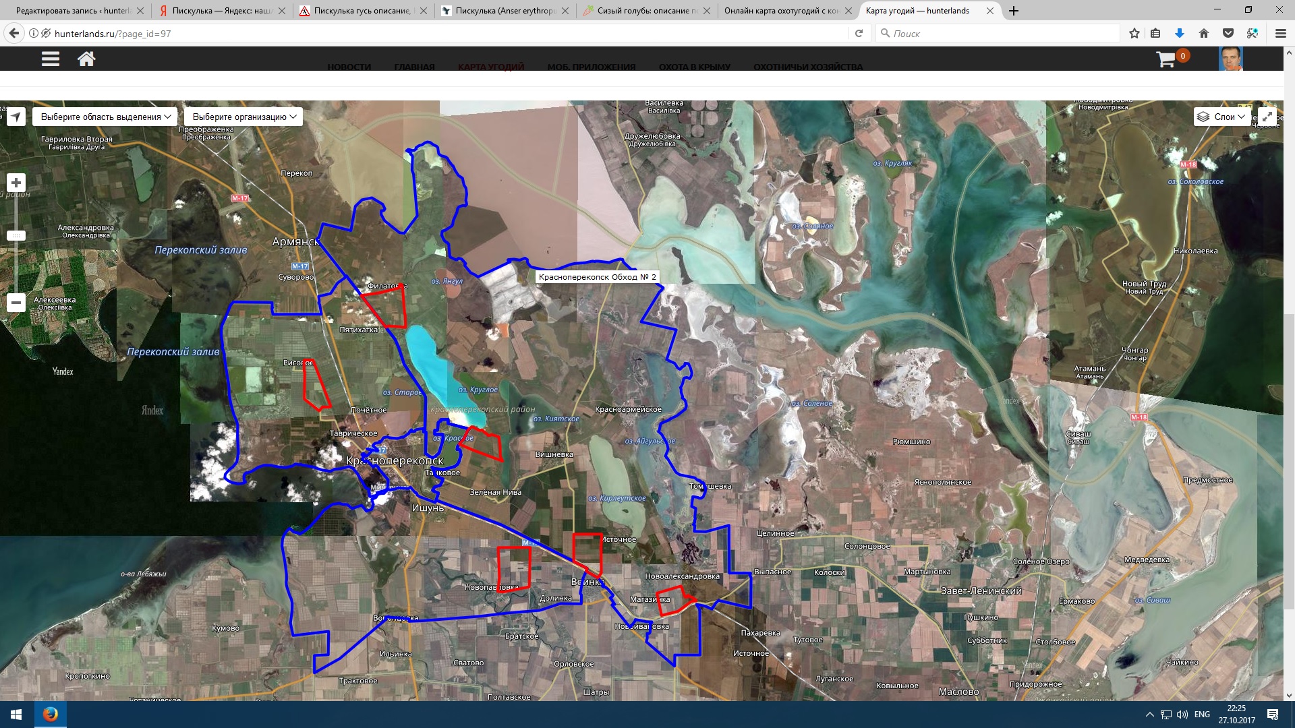Click 'ОХОТА В КРЫМУ' navigation link
The height and width of the screenshot is (728, 1295).
(694, 67)
